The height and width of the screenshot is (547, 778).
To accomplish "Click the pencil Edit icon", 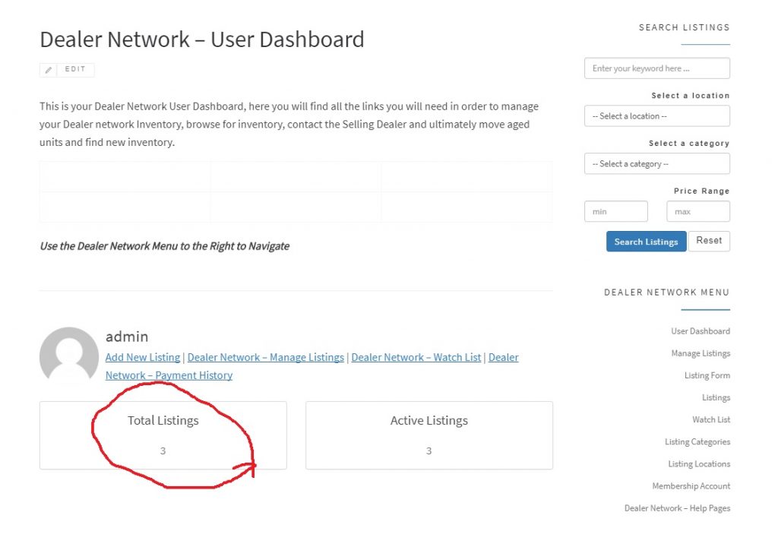I will (49, 70).
